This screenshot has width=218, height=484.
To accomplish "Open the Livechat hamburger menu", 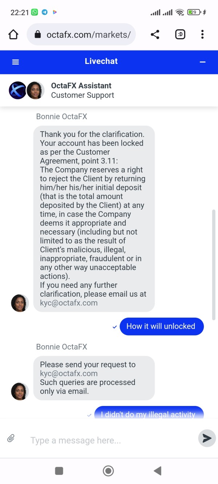I will 16,62.
